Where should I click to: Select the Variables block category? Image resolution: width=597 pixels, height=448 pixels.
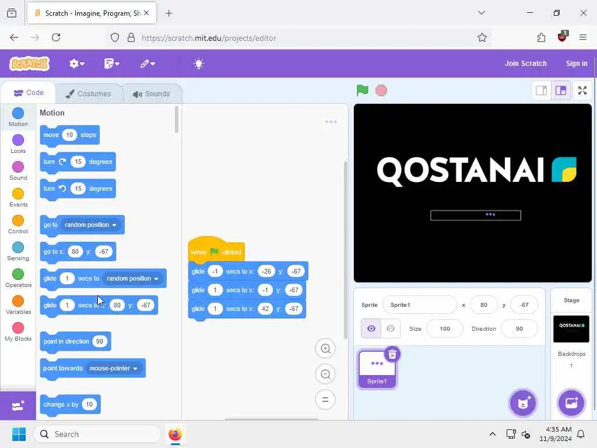point(18,305)
